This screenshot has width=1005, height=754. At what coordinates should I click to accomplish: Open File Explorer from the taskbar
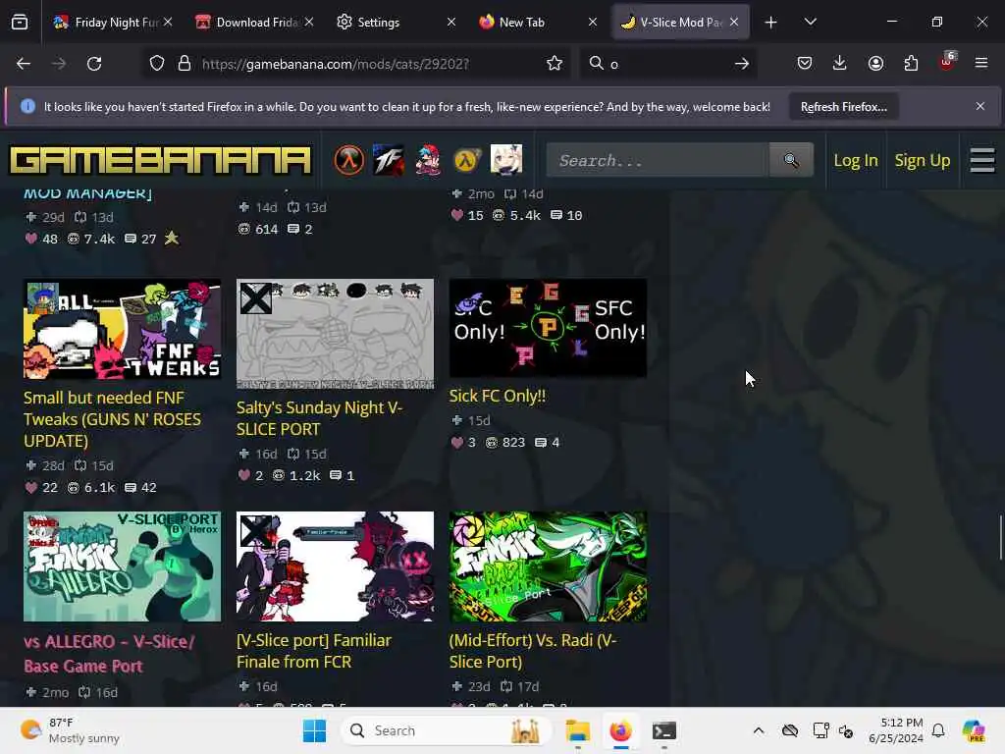[x=577, y=730]
